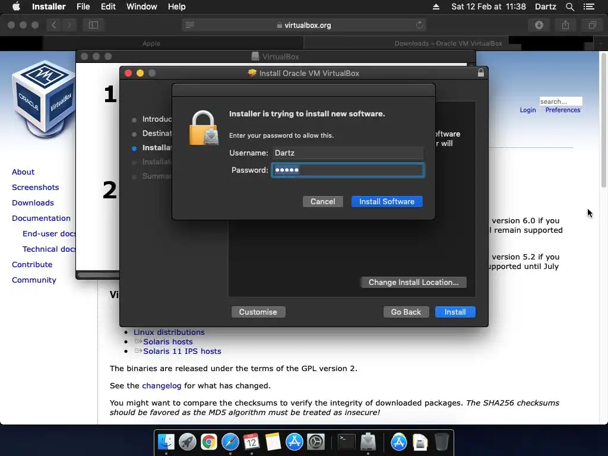Click Change Install Location button
Screen dimensions: 608x456
tap(413, 282)
